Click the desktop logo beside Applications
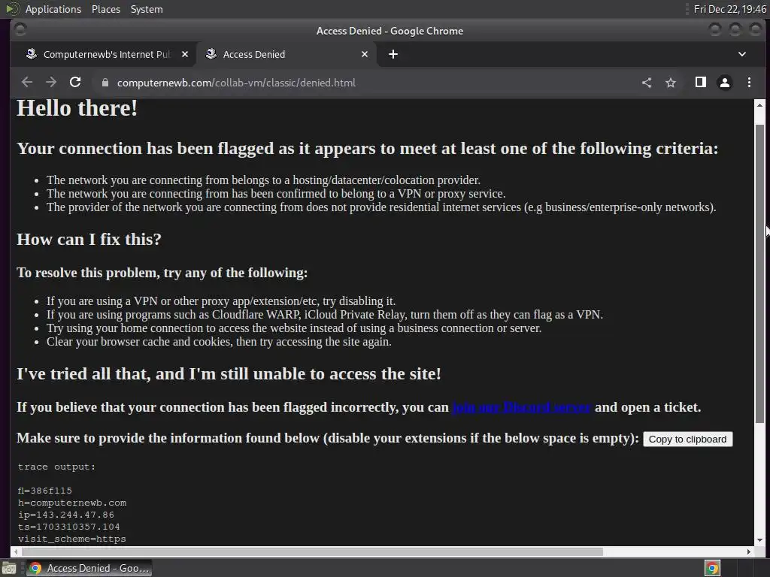The height and width of the screenshot is (577, 770). [13, 9]
